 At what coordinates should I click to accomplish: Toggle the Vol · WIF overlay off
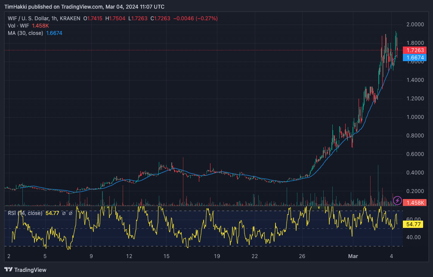click(x=17, y=25)
